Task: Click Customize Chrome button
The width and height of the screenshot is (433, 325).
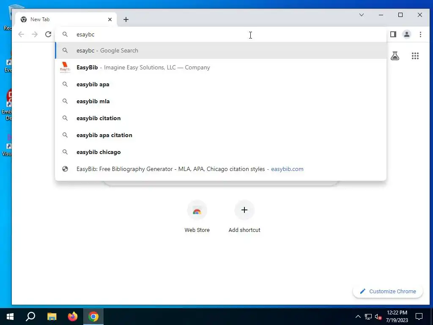Action: click(388, 291)
